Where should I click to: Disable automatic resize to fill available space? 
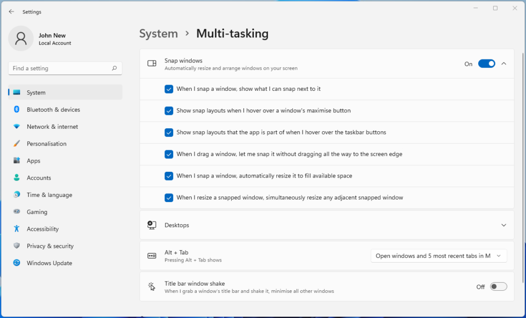169,176
